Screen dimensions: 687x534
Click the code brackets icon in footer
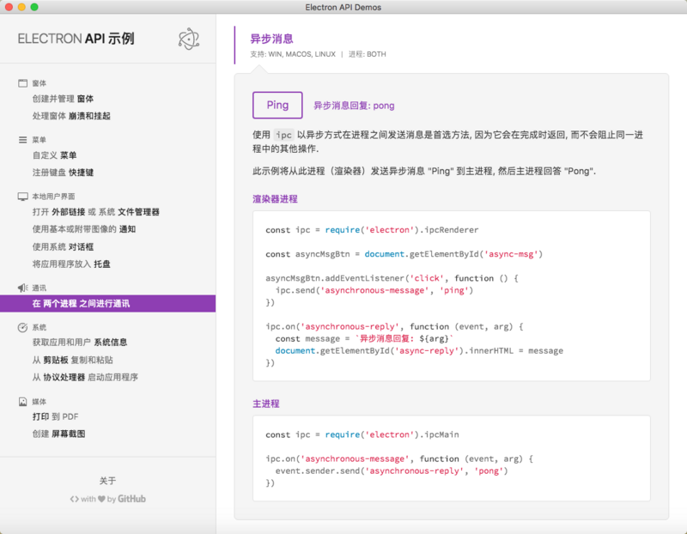[75, 499]
